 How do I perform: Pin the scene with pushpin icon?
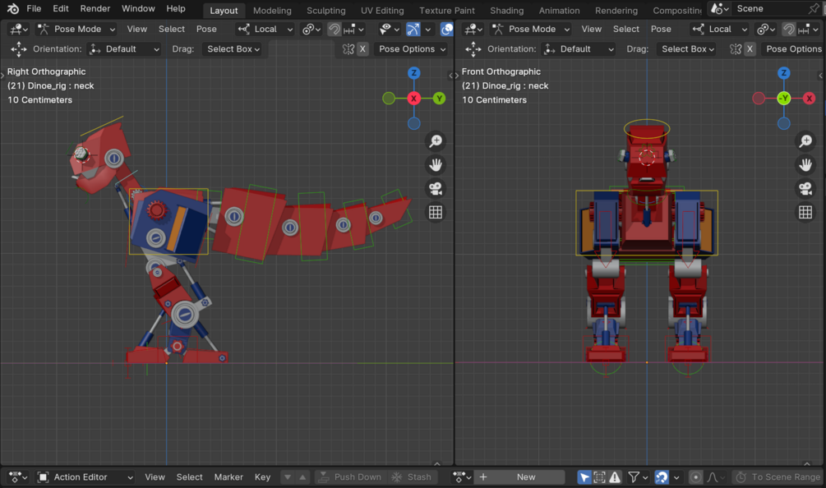click(814, 8)
